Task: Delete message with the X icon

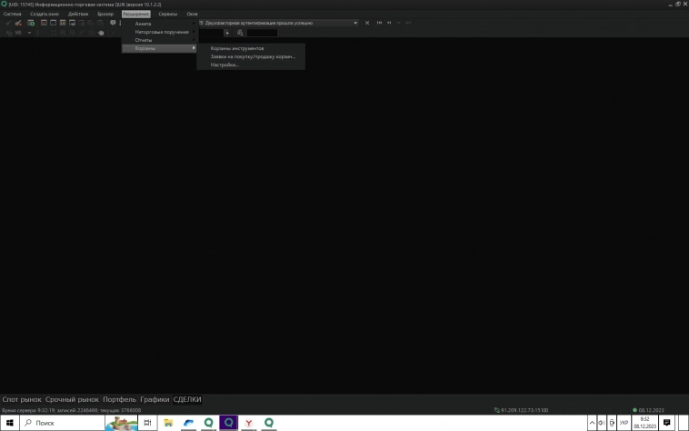Action: point(366,23)
